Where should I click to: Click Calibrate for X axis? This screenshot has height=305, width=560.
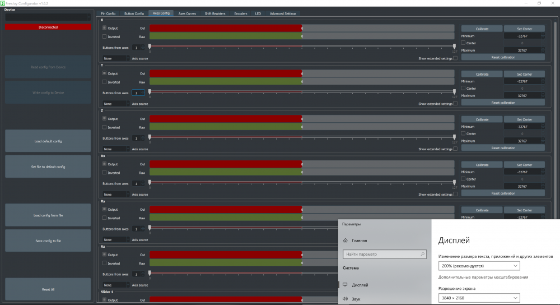pos(482,29)
